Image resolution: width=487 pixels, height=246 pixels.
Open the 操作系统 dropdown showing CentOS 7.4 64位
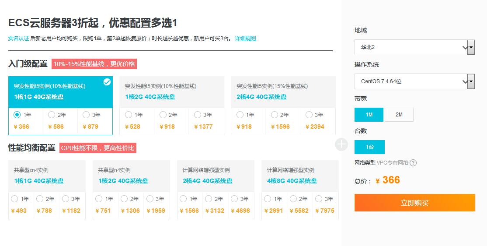[414, 81]
